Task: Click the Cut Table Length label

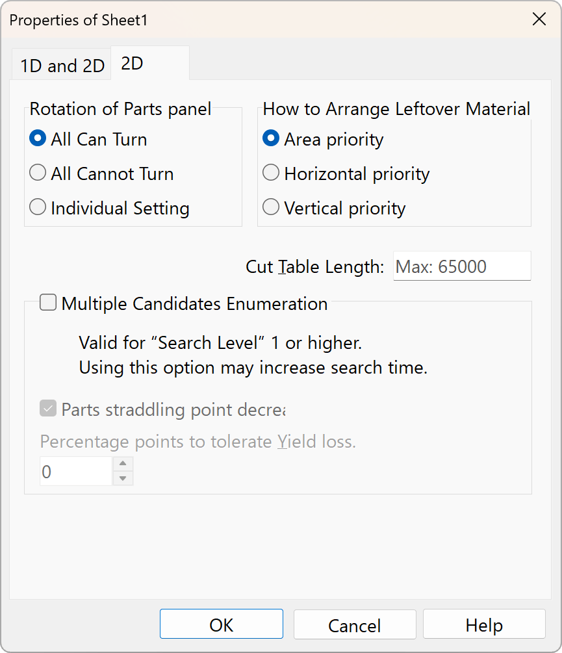Action: [x=315, y=266]
